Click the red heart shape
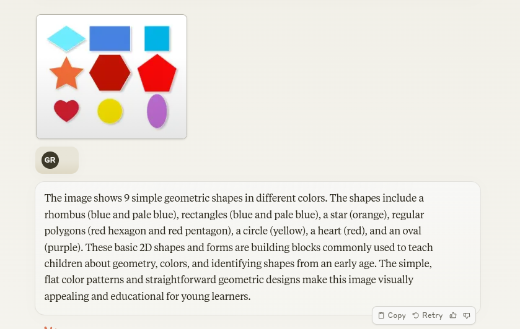The height and width of the screenshot is (329, 520). pos(66,111)
